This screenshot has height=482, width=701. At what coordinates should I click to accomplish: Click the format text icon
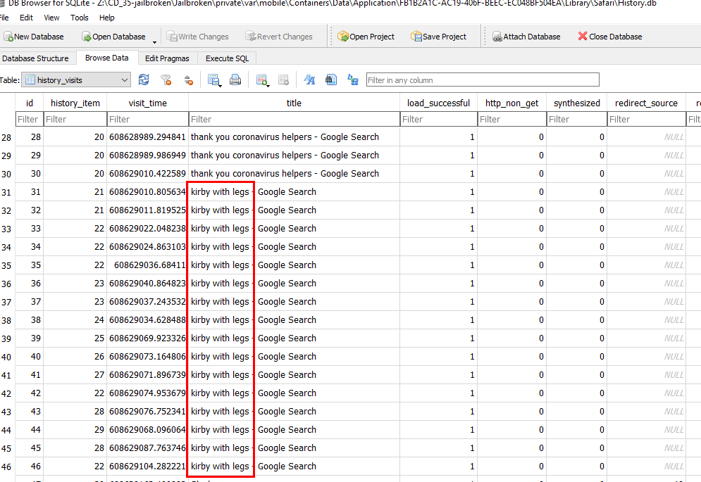click(309, 80)
